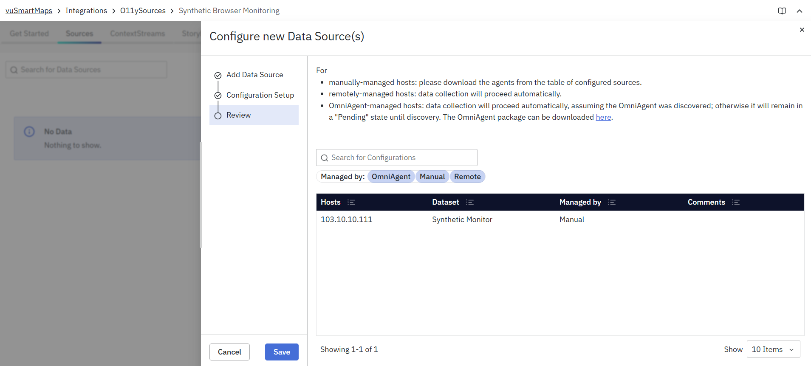Click the Comments column filter icon
811x366 pixels.
pyautogui.click(x=735, y=203)
